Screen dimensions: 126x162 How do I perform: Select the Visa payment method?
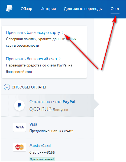coord(47,127)
